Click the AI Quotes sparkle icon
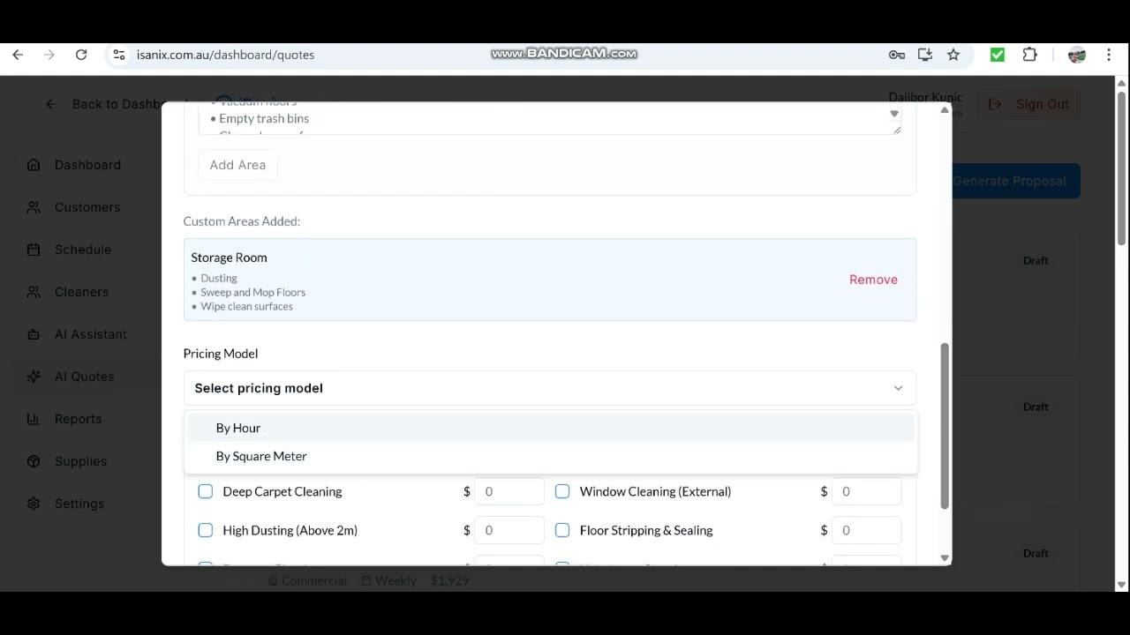The height and width of the screenshot is (635, 1130). point(34,377)
